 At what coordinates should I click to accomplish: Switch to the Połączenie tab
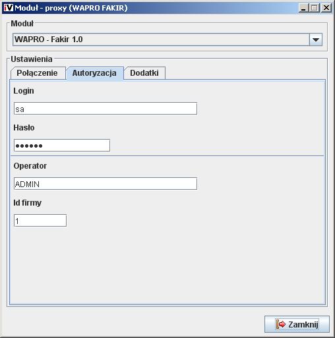point(38,73)
